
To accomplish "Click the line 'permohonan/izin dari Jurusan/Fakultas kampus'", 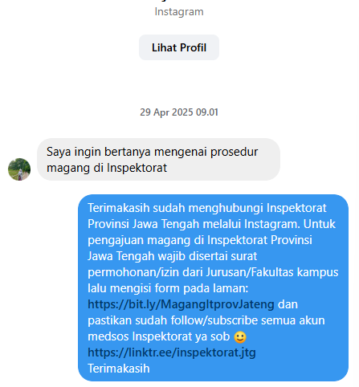I will (x=213, y=272).
